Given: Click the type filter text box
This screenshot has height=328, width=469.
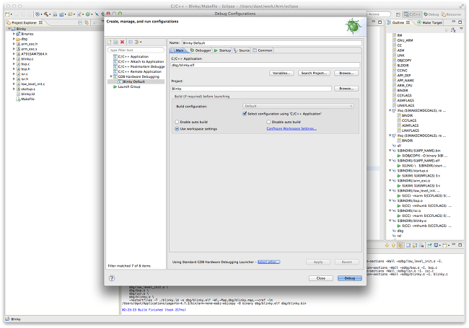Looking at the screenshot, I should click(x=136, y=50).
